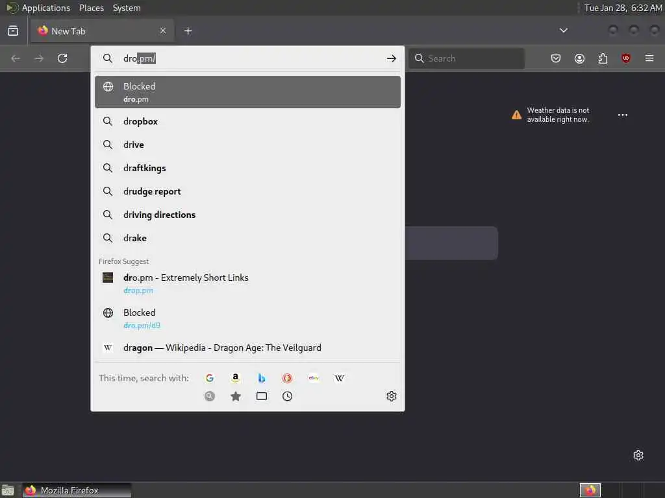Search bookmarks using the star icon

[235, 396]
